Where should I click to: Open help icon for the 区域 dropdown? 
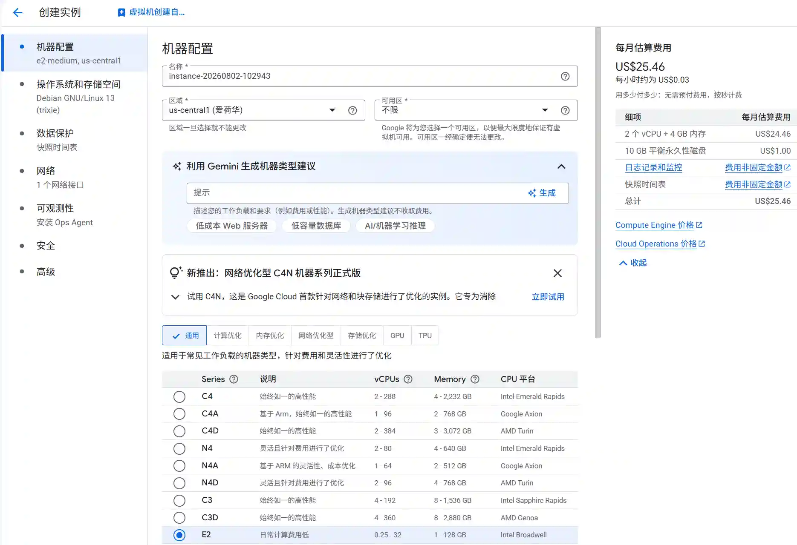(x=352, y=110)
